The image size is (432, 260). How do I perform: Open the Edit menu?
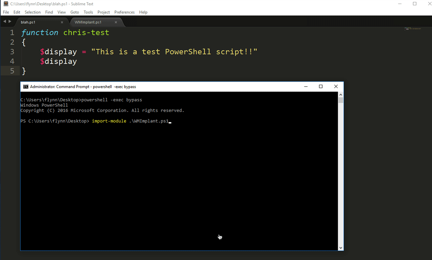tap(17, 12)
